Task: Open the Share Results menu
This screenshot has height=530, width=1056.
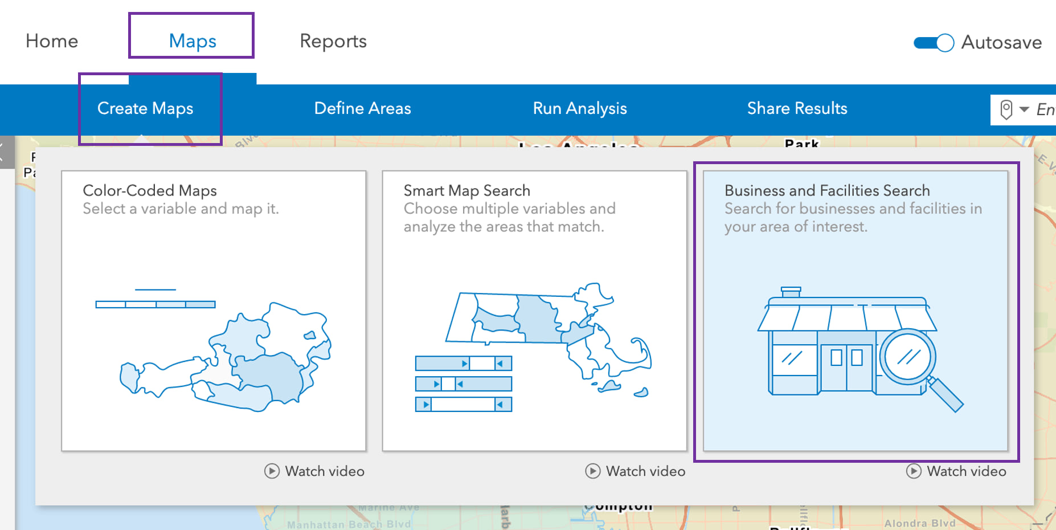Action: (797, 108)
